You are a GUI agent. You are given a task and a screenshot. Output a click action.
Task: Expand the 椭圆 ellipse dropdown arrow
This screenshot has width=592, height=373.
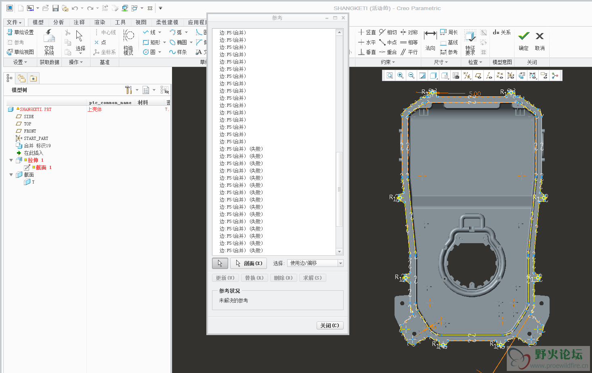tap(191, 42)
